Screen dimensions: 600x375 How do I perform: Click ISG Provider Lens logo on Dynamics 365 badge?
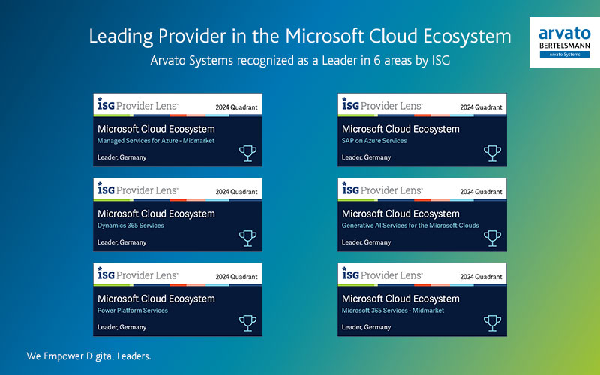coord(138,189)
